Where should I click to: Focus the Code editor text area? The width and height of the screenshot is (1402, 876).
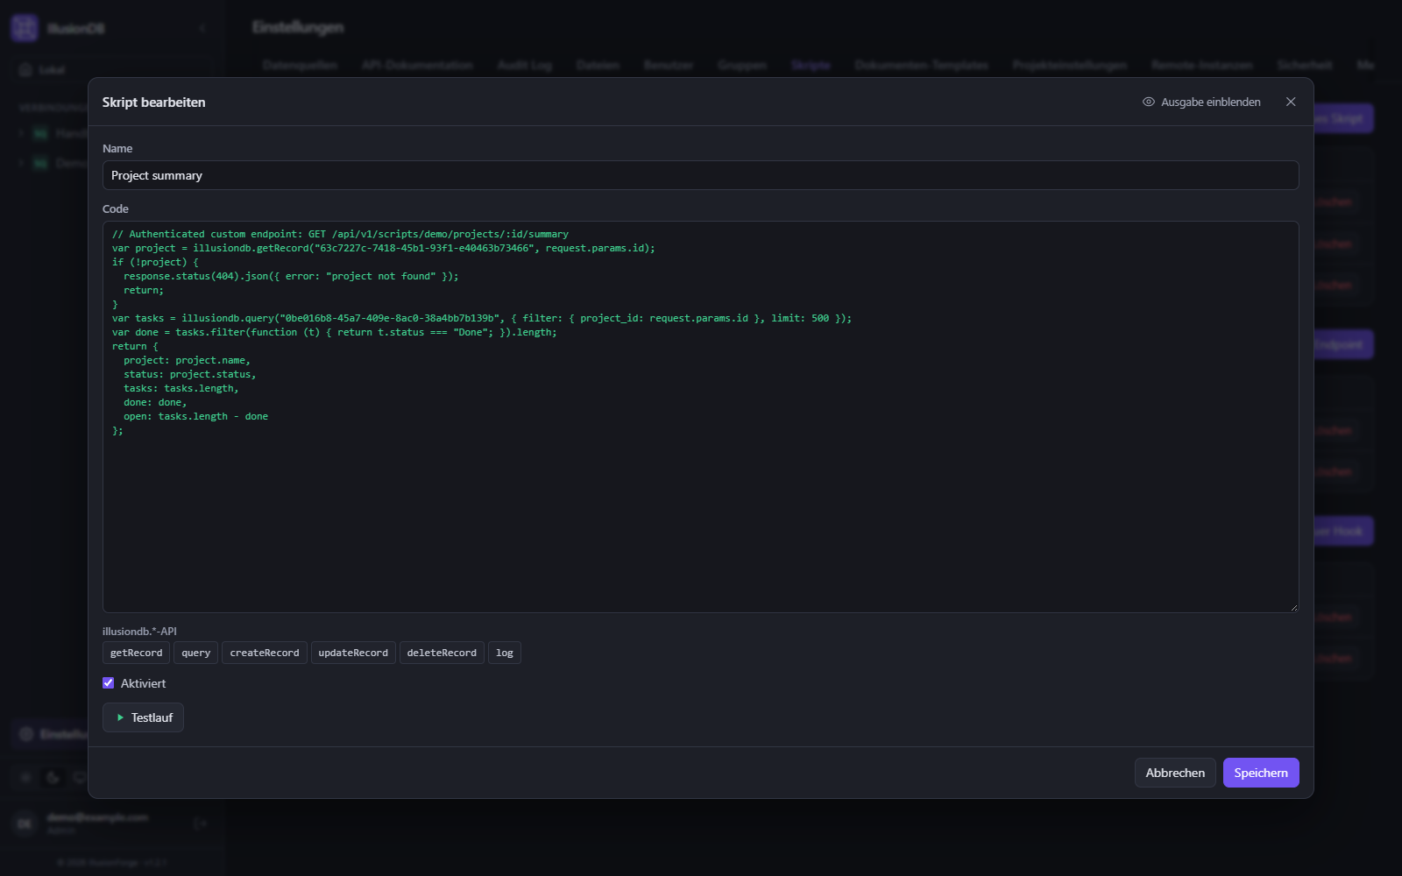pos(700,417)
